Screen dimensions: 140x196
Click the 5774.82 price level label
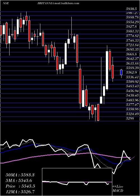pyautogui.click(x=132, y=36)
